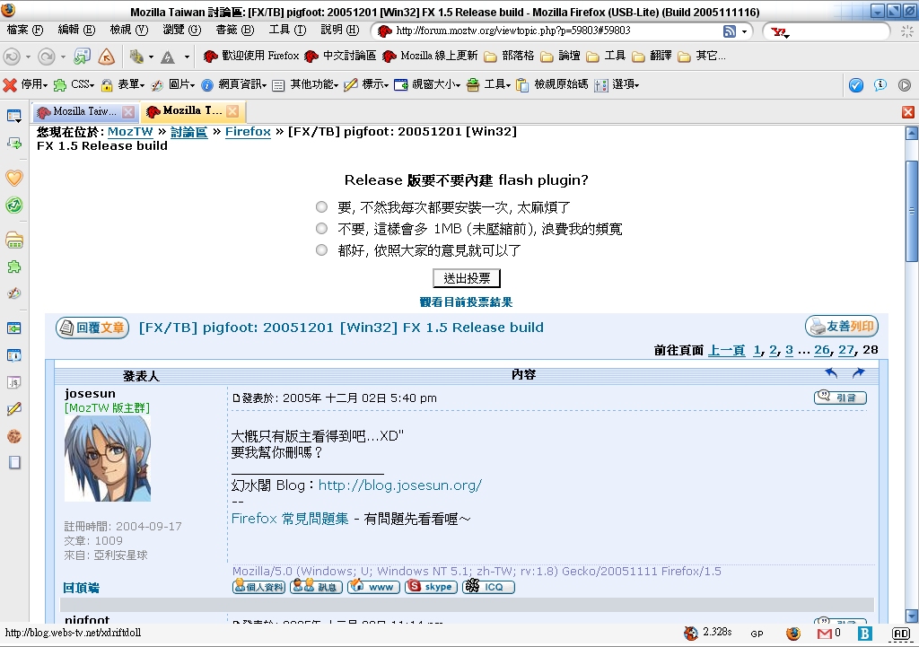Click the 回頂端 back to top link
This screenshot has width=919, height=647.
81,588
